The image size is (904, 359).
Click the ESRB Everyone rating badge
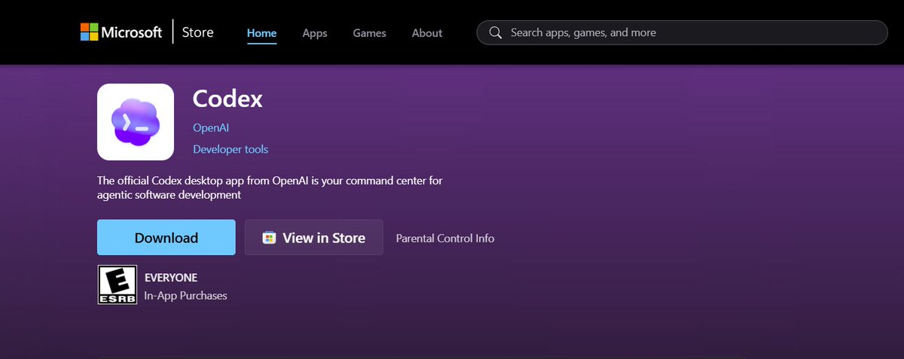click(118, 284)
